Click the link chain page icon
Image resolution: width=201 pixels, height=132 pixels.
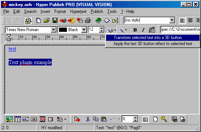152,30
